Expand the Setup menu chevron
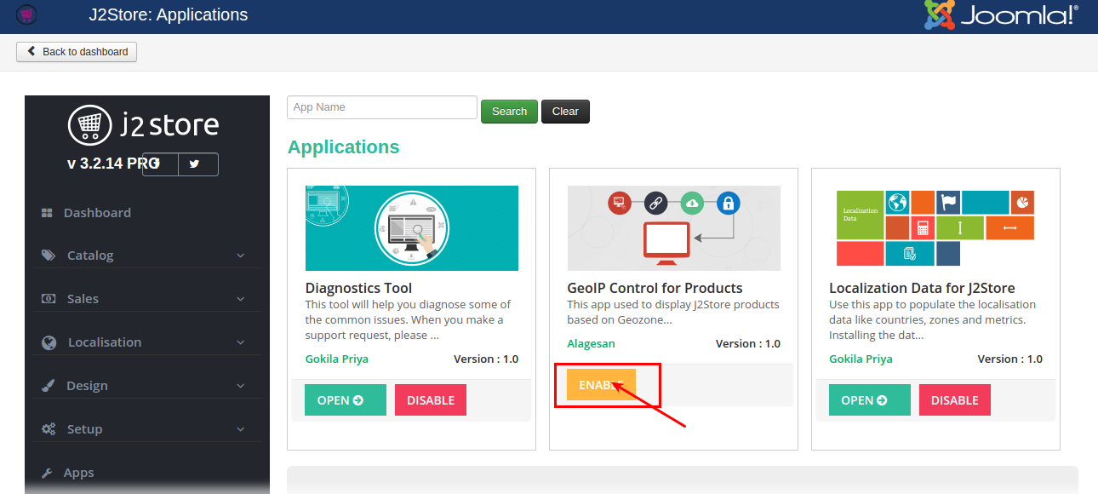Viewport: 1098px width, 494px height. click(x=240, y=429)
